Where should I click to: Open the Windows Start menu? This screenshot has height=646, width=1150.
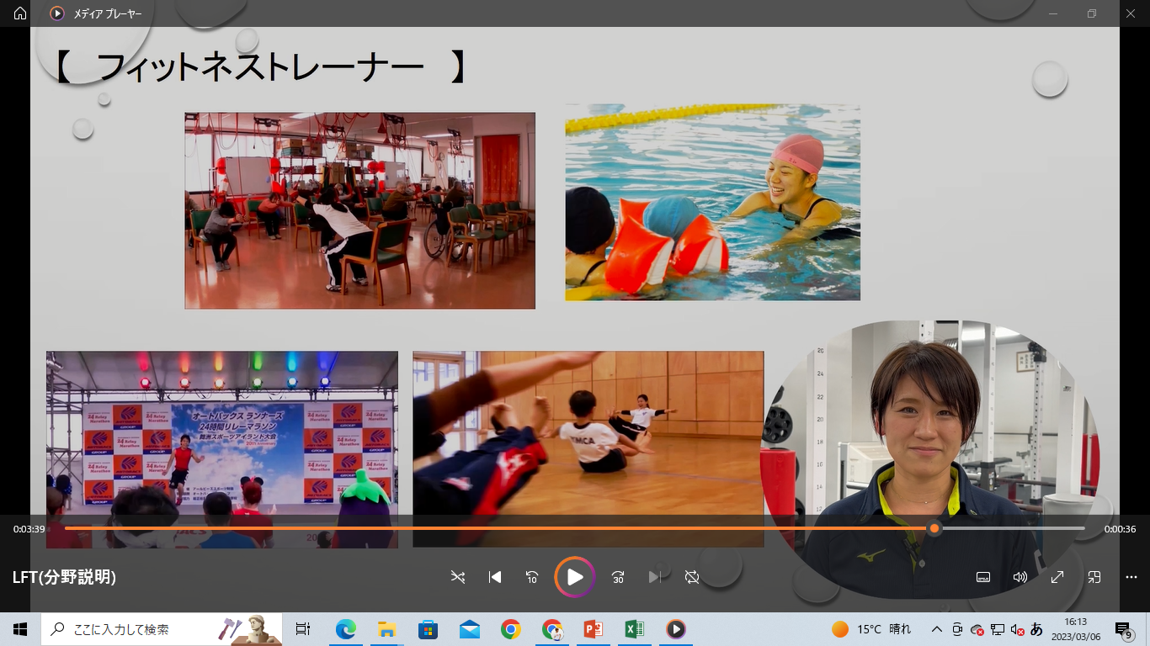click(20, 629)
